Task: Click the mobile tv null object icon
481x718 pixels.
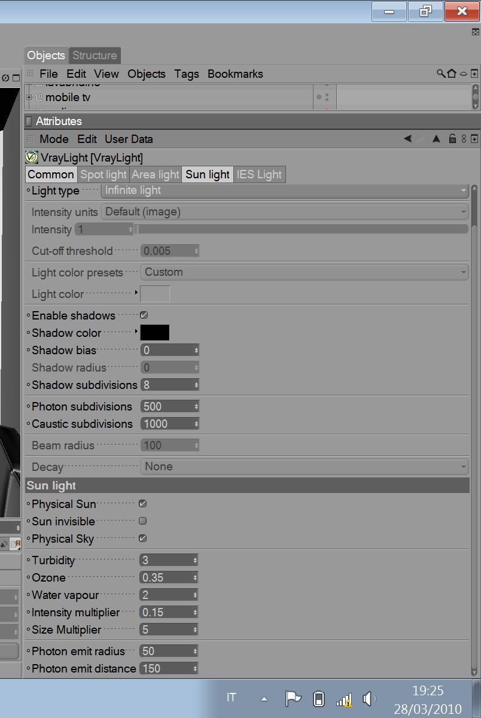Action: (x=39, y=97)
